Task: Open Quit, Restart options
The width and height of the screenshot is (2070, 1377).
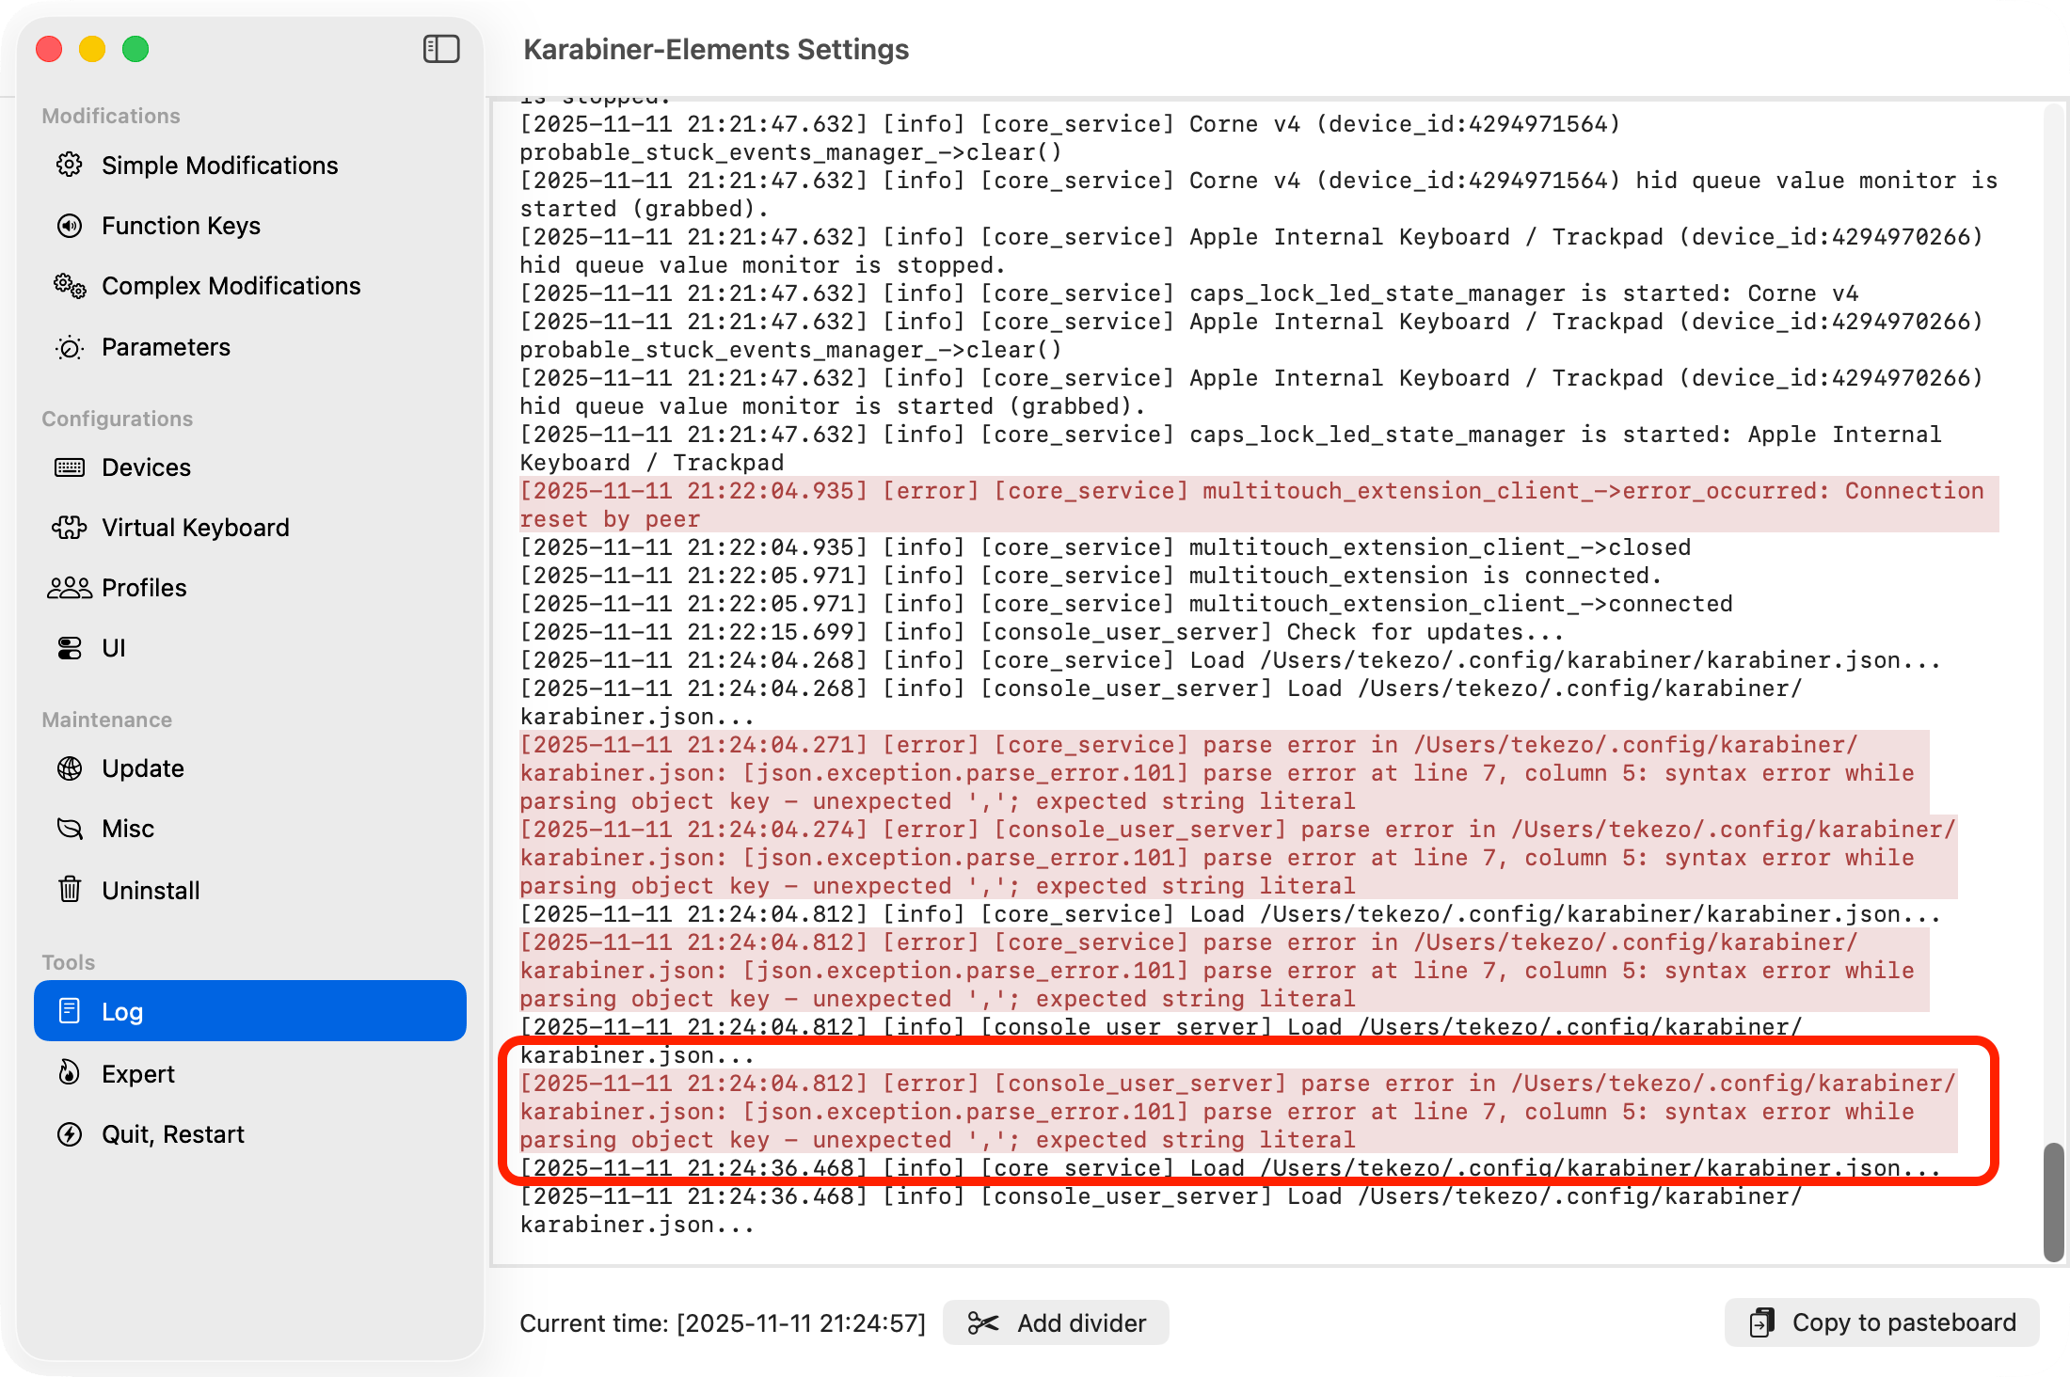Action: point(173,1134)
